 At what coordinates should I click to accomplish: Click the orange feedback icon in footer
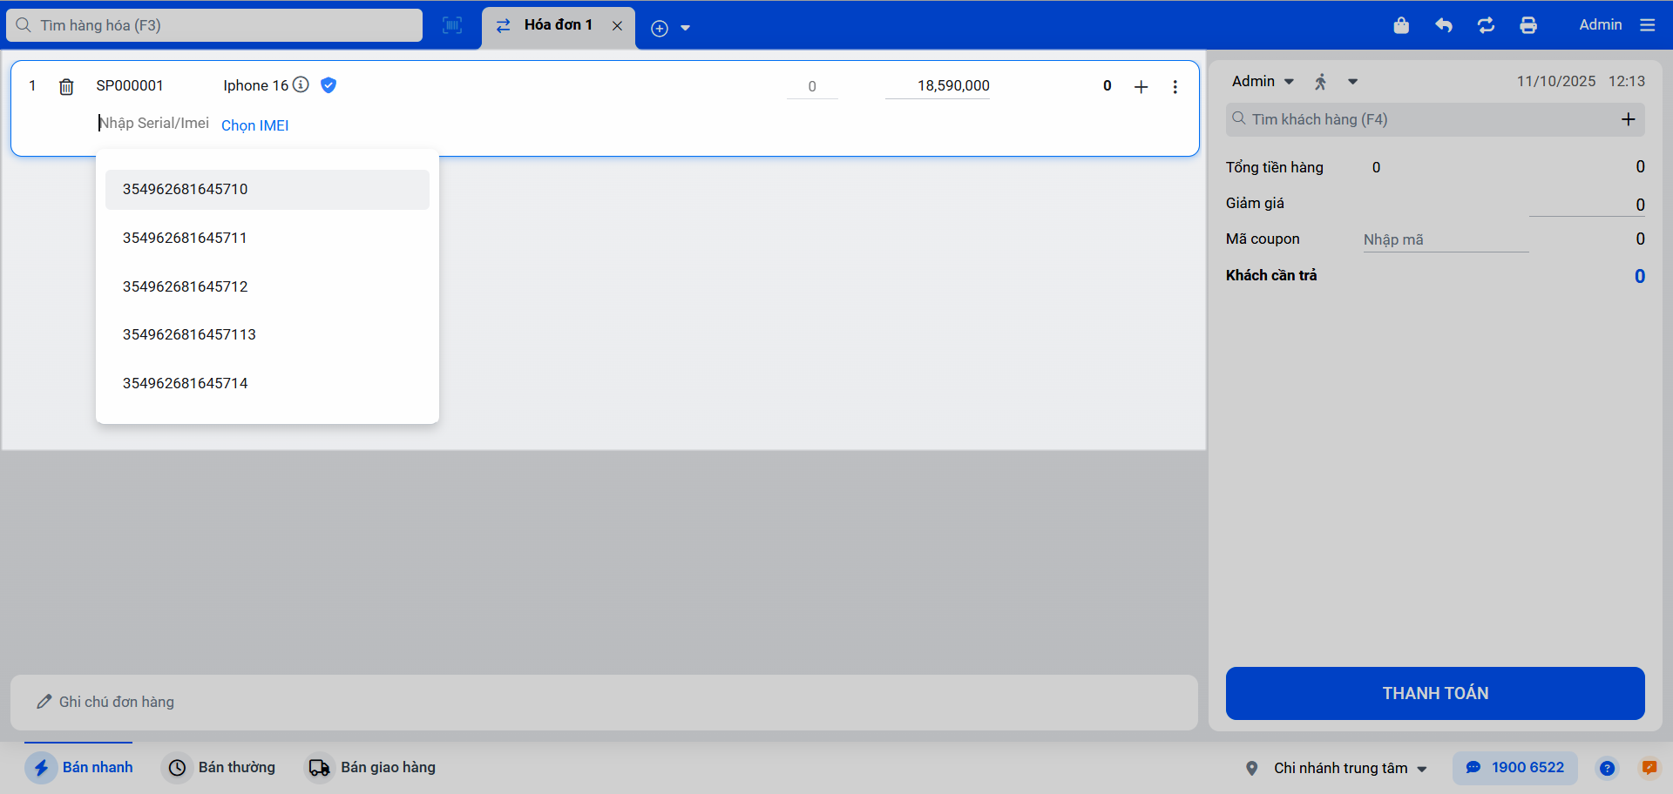1649,768
